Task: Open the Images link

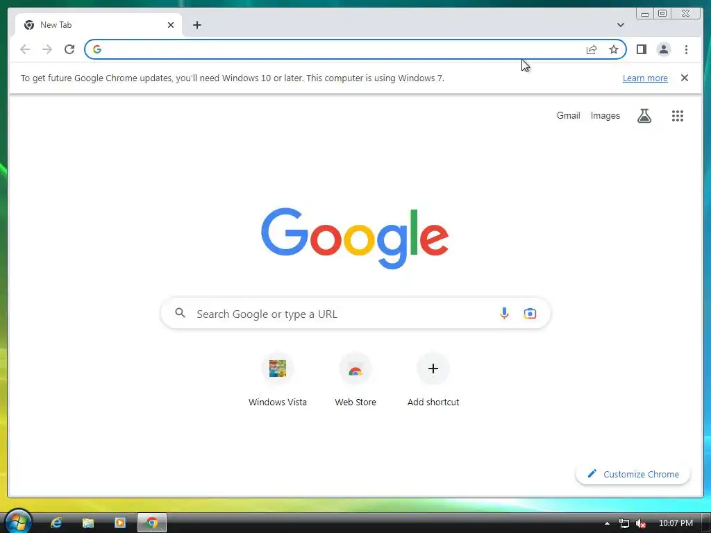Action: (x=605, y=116)
